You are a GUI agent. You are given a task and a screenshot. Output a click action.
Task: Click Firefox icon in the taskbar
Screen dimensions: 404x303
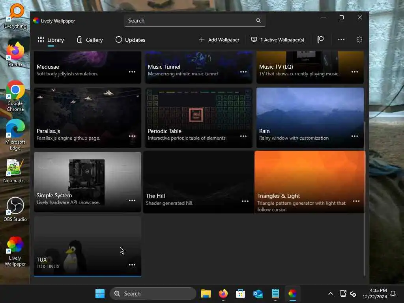click(223, 294)
